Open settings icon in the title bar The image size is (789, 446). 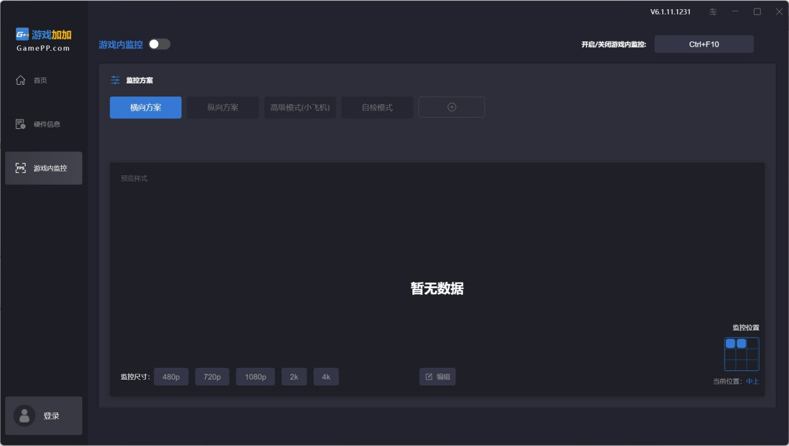tap(713, 12)
